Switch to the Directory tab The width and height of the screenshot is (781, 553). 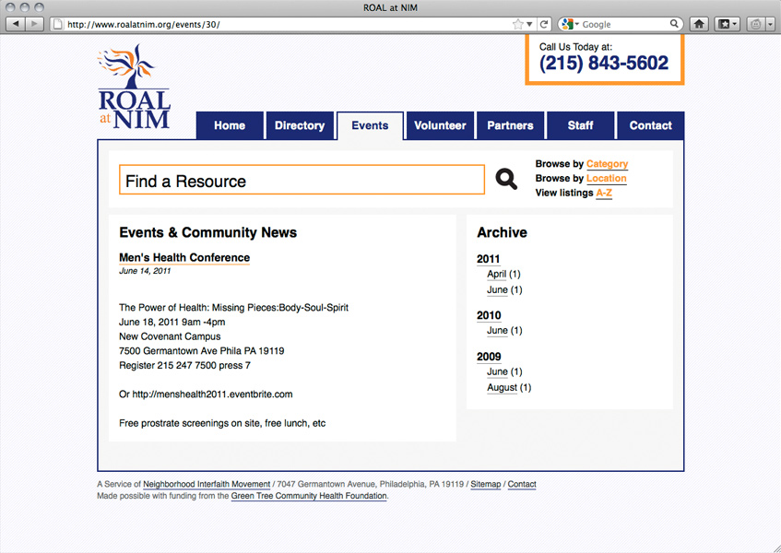[300, 125]
